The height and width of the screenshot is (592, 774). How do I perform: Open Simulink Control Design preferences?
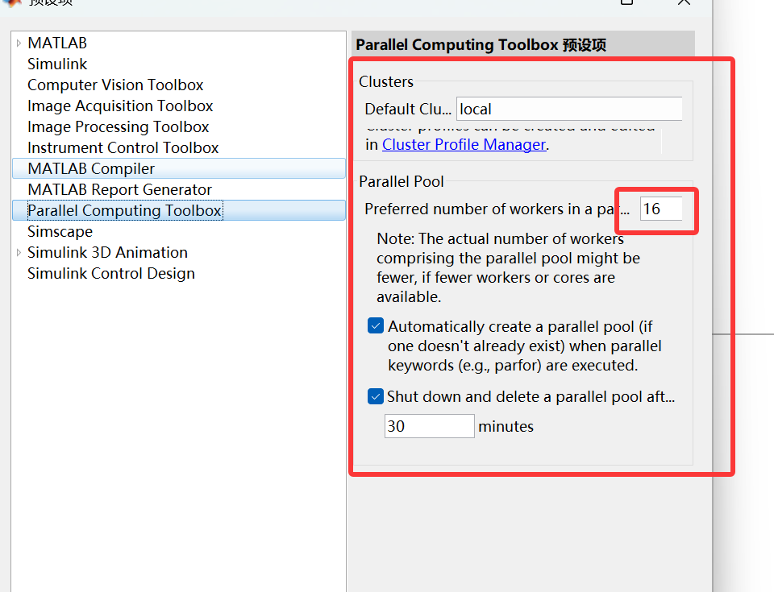(x=111, y=274)
